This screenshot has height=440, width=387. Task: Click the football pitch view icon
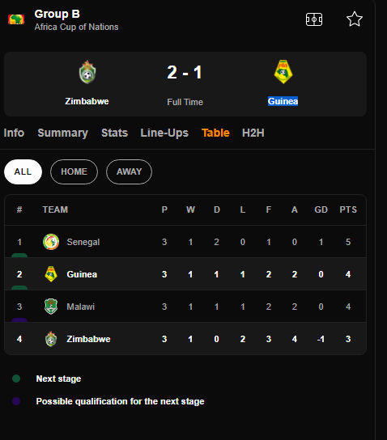(314, 19)
